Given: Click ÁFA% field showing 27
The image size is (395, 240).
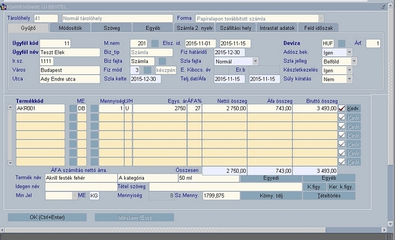Looking at the screenshot, I should tap(195, 108).
